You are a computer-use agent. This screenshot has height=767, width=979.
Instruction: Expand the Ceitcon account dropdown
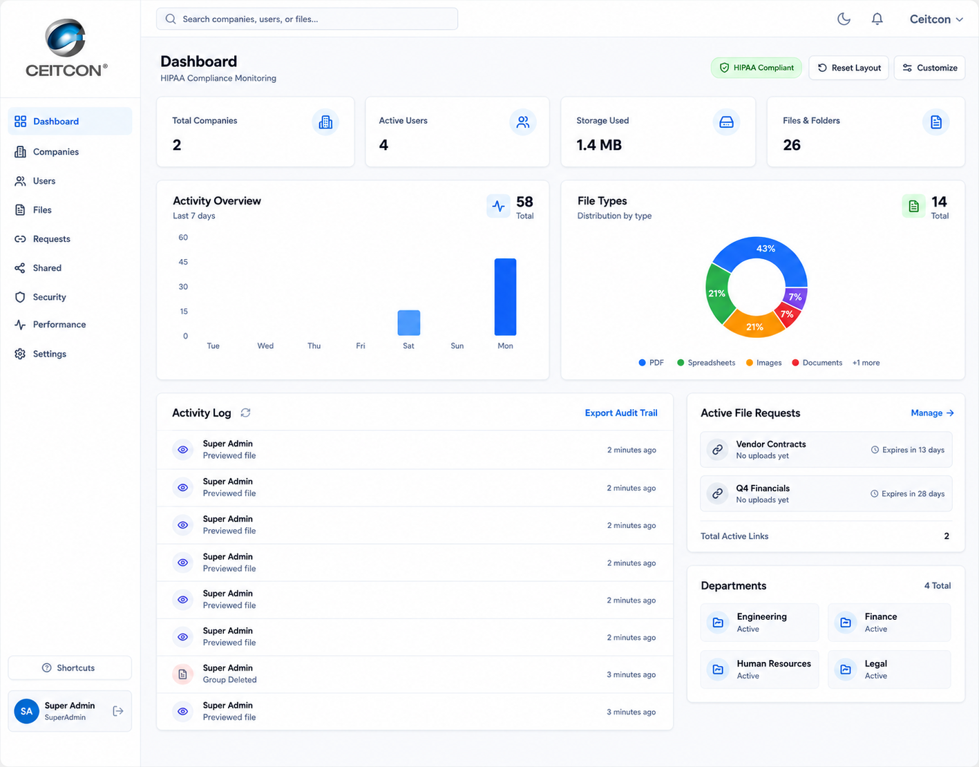pos(936,19)
